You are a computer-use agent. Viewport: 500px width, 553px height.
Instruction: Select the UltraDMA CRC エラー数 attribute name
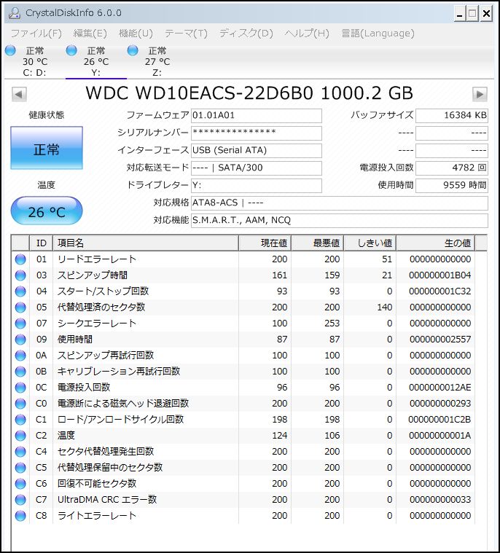[x=107, y=499]
